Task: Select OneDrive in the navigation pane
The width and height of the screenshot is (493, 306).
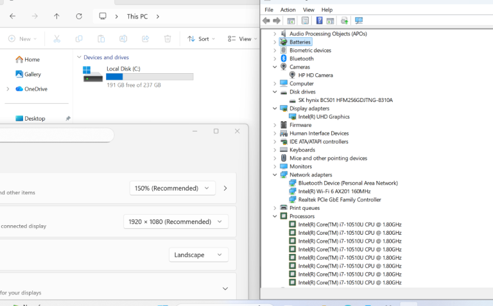Action: pos(35,89)
